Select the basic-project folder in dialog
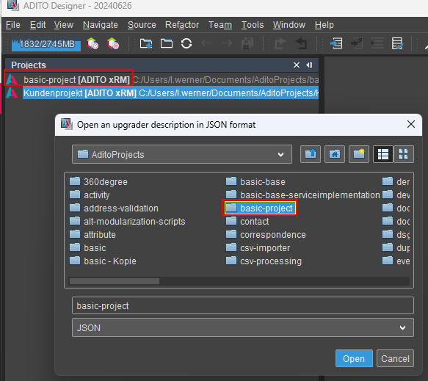 259,208
